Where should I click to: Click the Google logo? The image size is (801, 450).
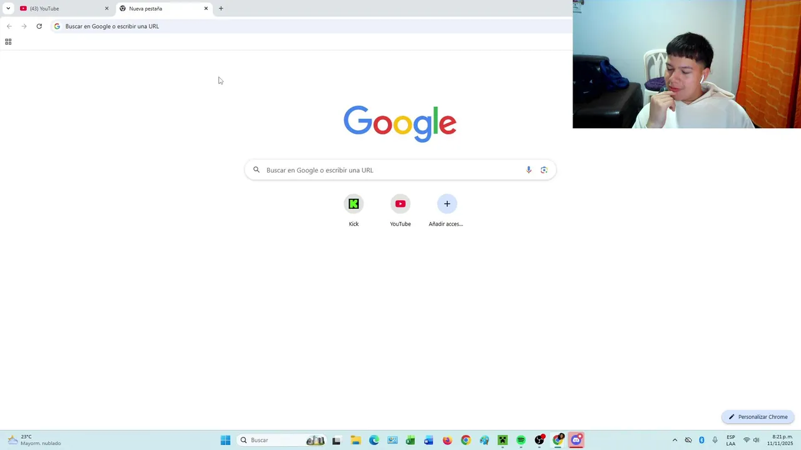click(400, 124)
